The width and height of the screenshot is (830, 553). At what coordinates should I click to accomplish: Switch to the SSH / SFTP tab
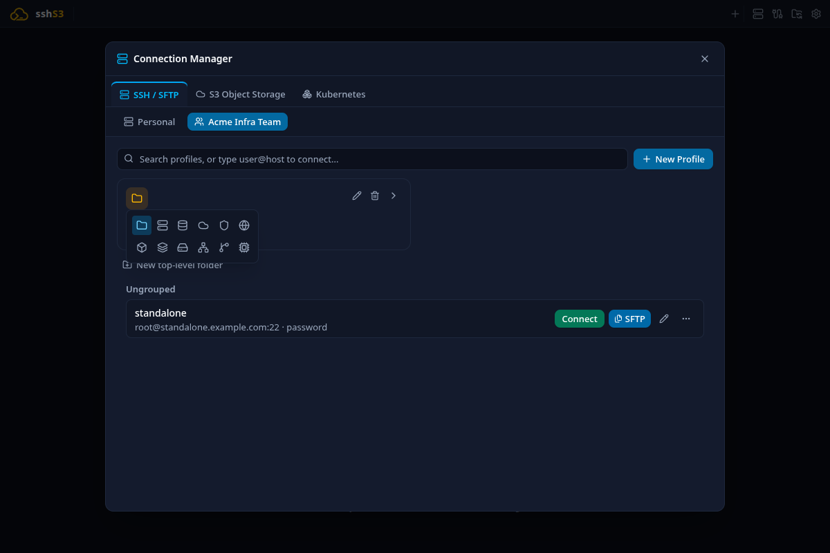(149, 95)
